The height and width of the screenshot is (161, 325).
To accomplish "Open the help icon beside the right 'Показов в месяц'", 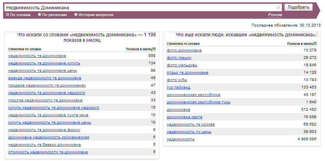I will (315, 44).
